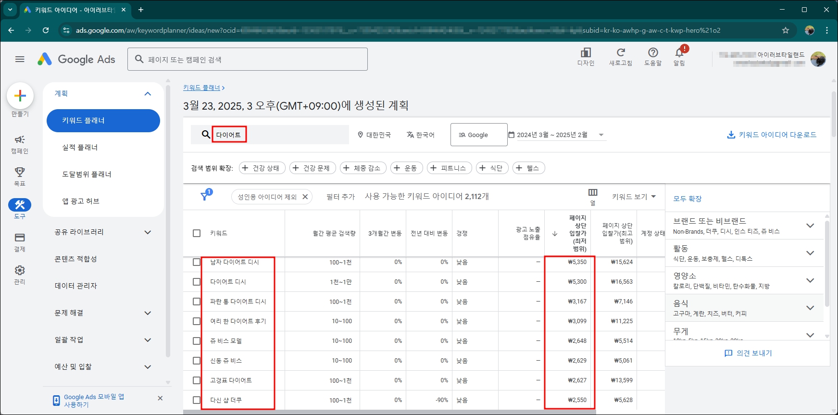Expand the 활동 refinement group

pos(810,253)
